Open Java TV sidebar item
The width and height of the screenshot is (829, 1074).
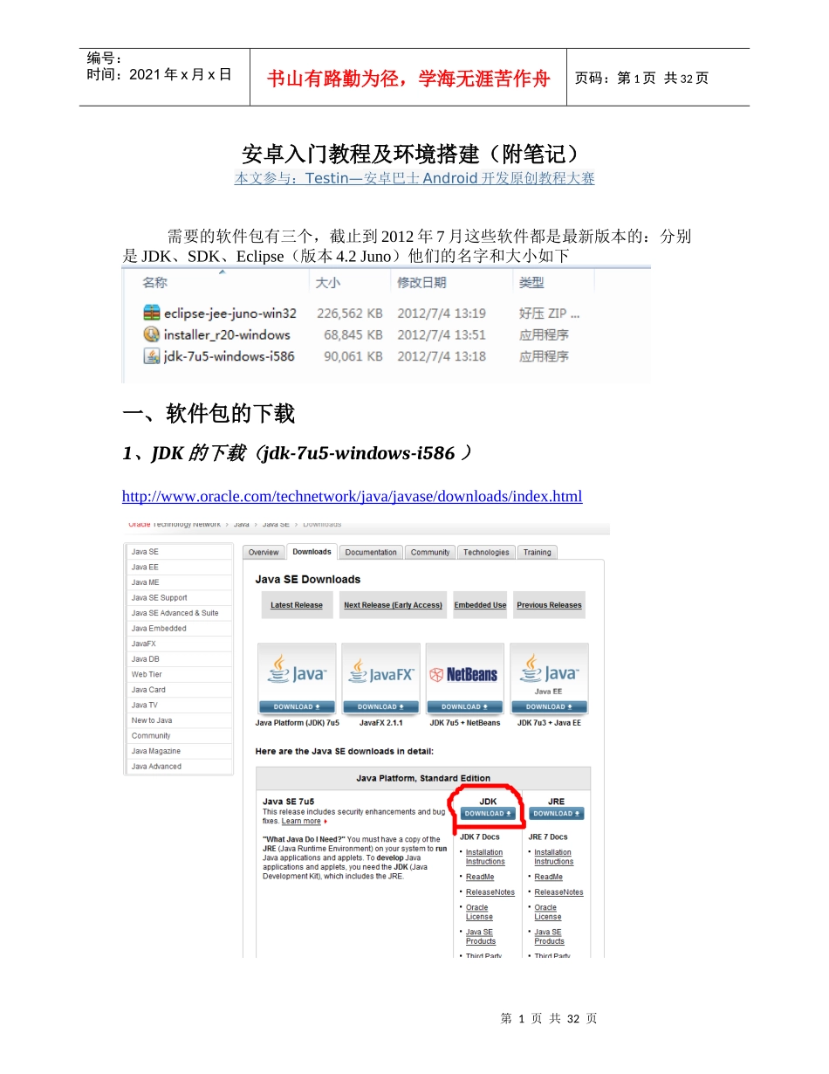(x=179, y=705)
